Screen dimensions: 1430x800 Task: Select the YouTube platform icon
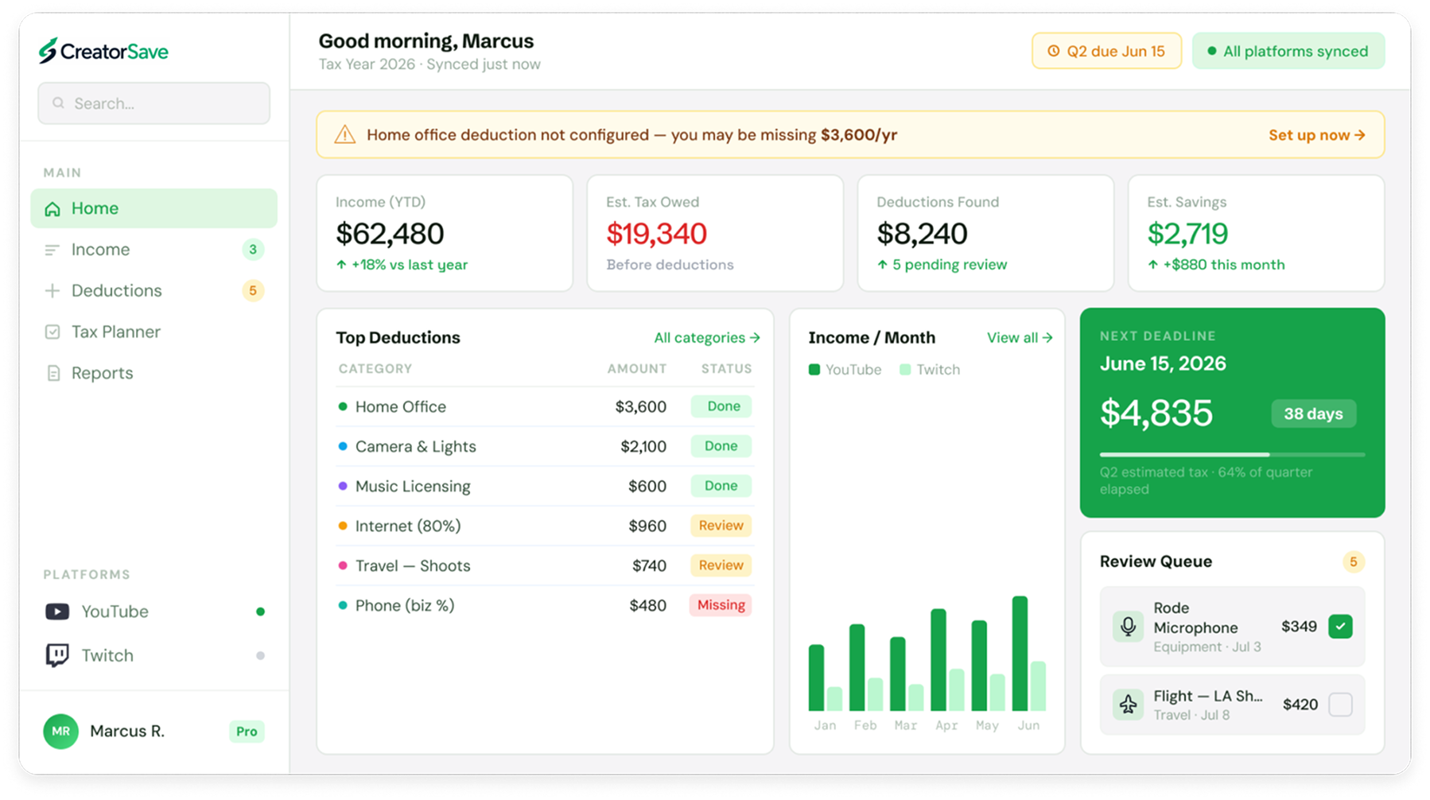[56, 611]
